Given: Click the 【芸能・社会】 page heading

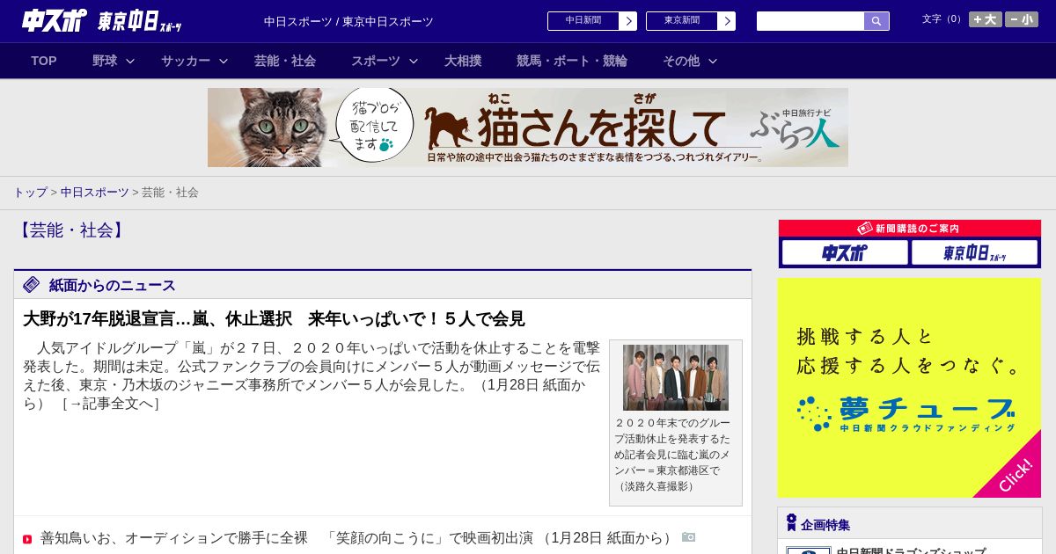Looking at the screenshot, I should pyautogui.click(x=71, y=230).
